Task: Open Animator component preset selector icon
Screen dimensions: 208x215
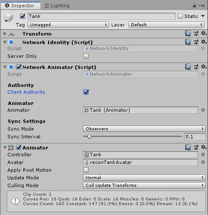Action: (196, 147)
